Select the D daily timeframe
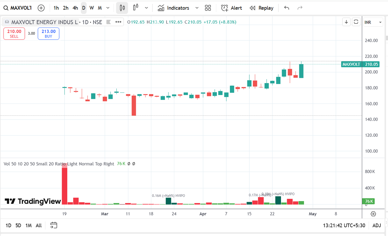Image resolution: width=388 pixels, height=236 pixels. click(84, 8)
